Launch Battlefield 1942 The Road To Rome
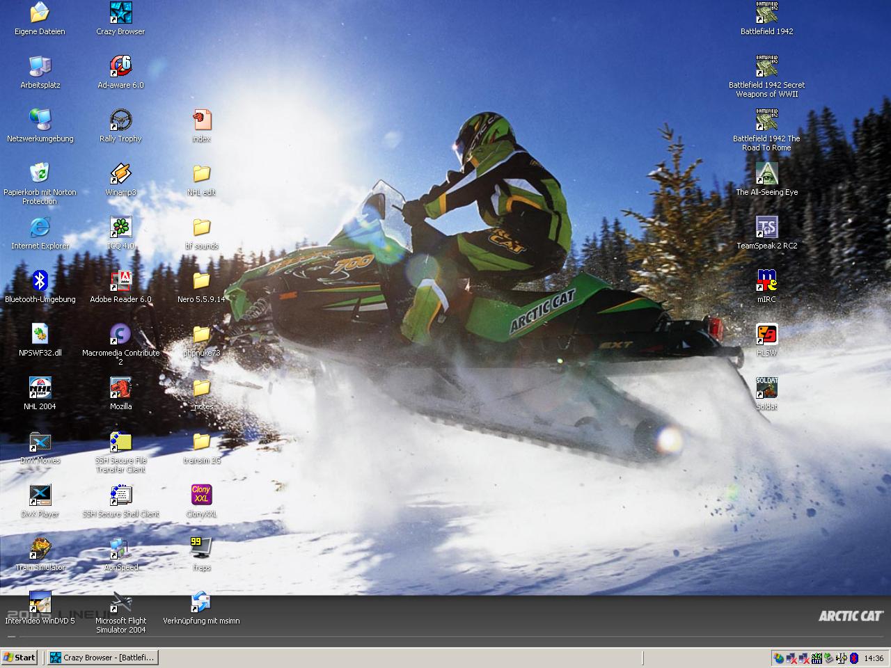The image size is (891, 668). [x=767, y=120]
